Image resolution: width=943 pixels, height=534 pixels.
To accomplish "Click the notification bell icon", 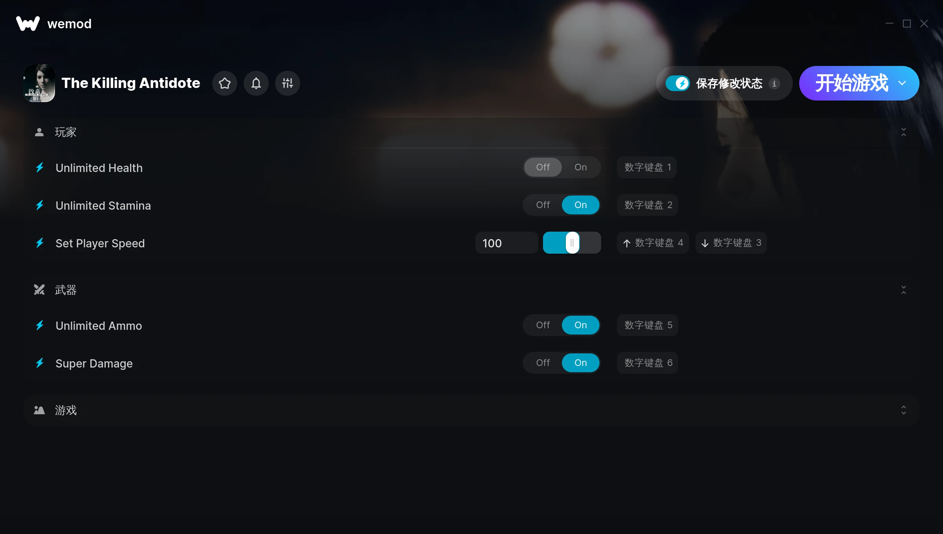I will (257, 83).
